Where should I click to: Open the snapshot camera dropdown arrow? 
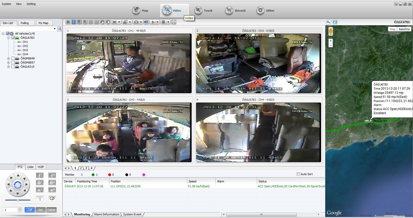tap(141, 22)
